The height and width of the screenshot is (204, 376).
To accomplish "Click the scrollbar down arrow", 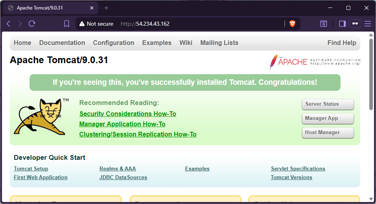I will 371,199.
